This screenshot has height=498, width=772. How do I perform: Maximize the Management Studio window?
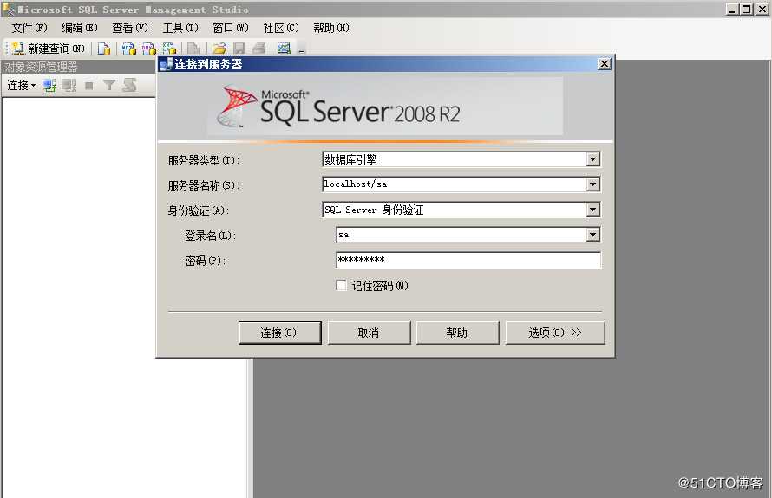point(747,9)
